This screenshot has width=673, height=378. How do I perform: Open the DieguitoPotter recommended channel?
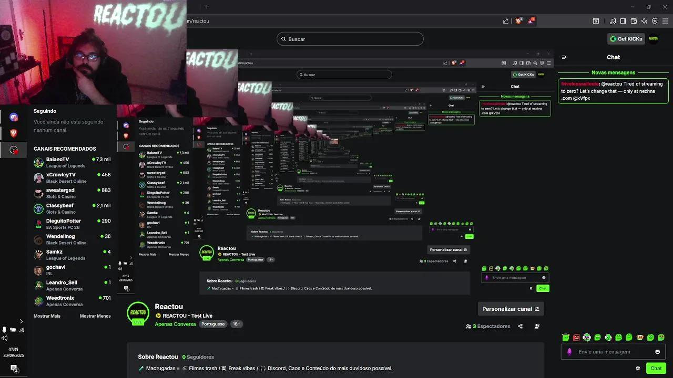[x=72, y=224]
